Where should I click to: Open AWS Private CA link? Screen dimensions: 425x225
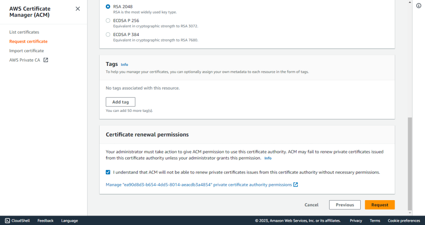pyautogui.click(x=24, y=60)
